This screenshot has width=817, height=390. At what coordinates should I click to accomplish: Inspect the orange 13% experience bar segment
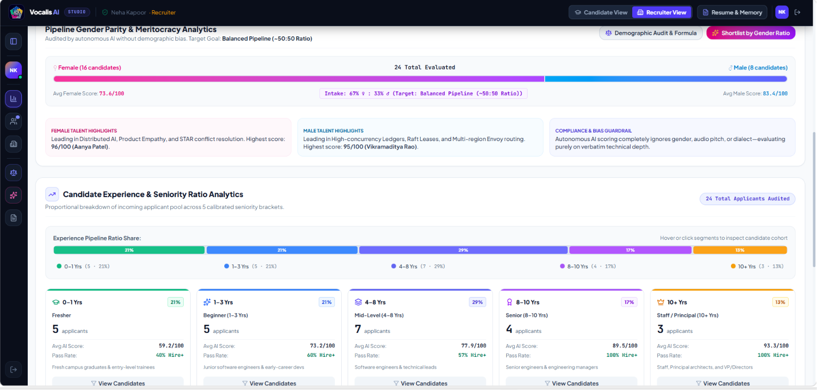tap(740, 250)
